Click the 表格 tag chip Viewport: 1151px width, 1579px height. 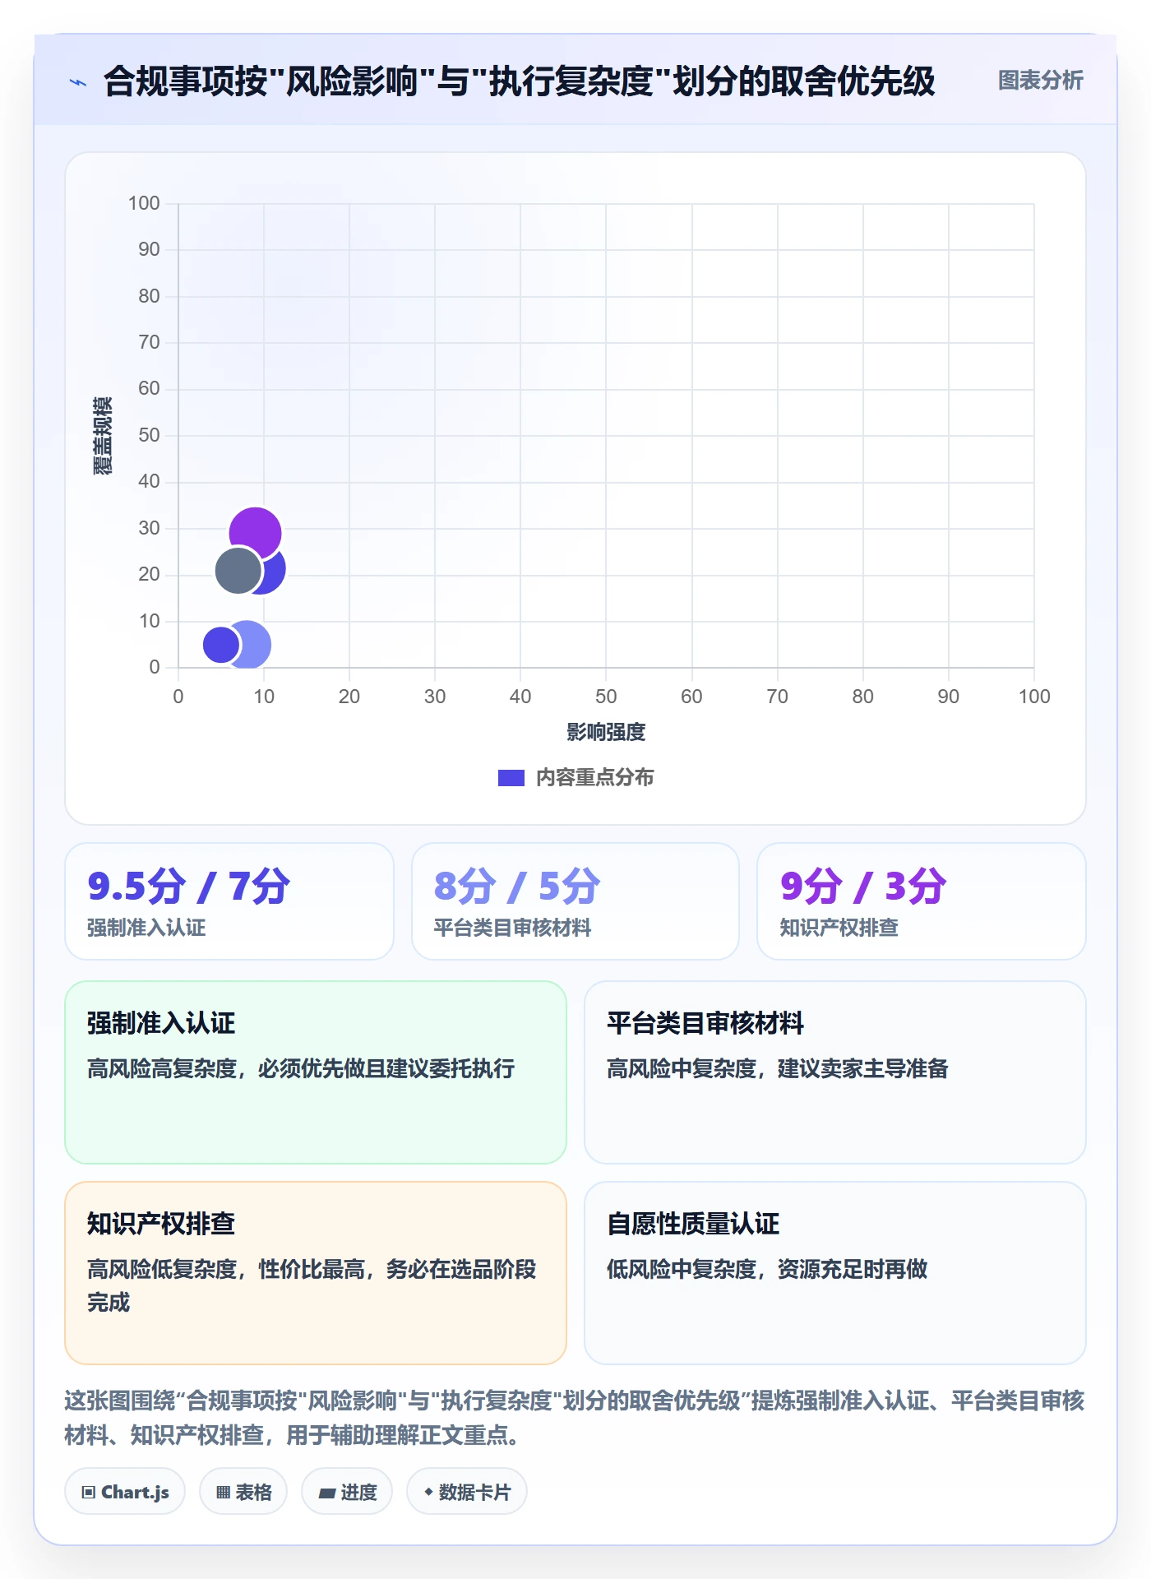tap(243, 1492)
